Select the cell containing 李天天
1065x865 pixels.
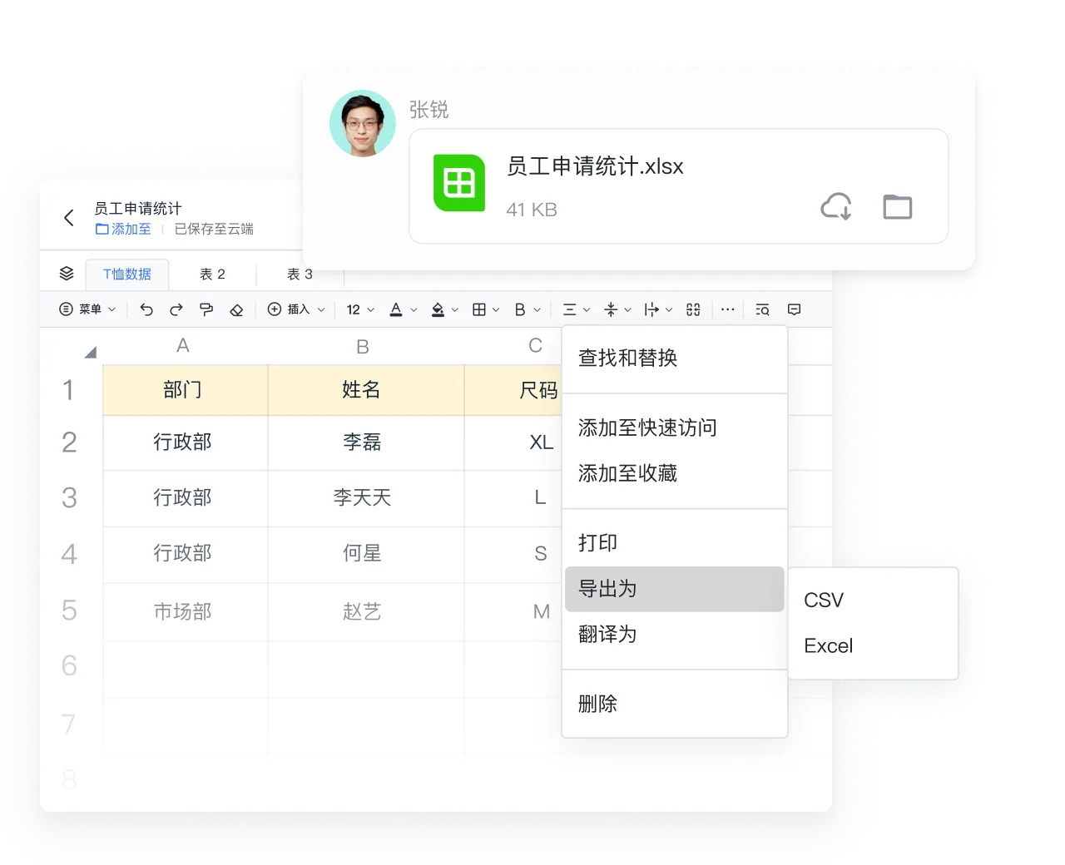pyautogui.click(x=362, y=497)
